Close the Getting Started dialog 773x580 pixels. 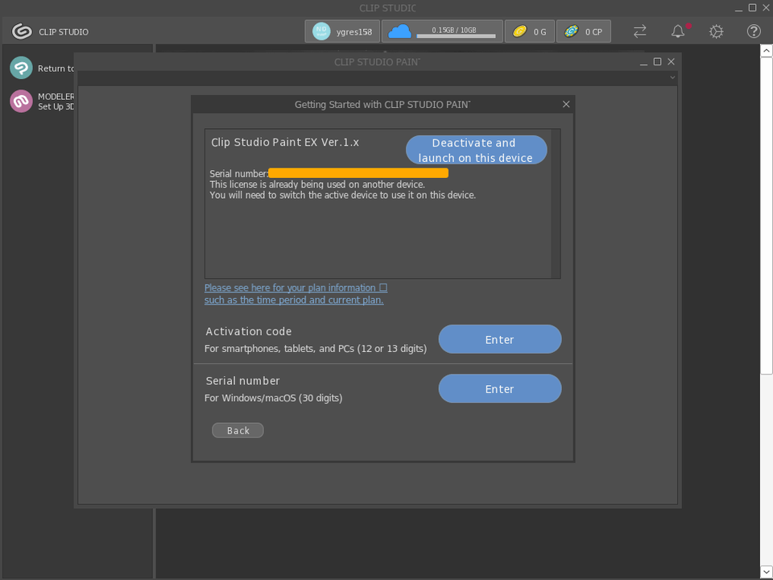coord(566,104)
